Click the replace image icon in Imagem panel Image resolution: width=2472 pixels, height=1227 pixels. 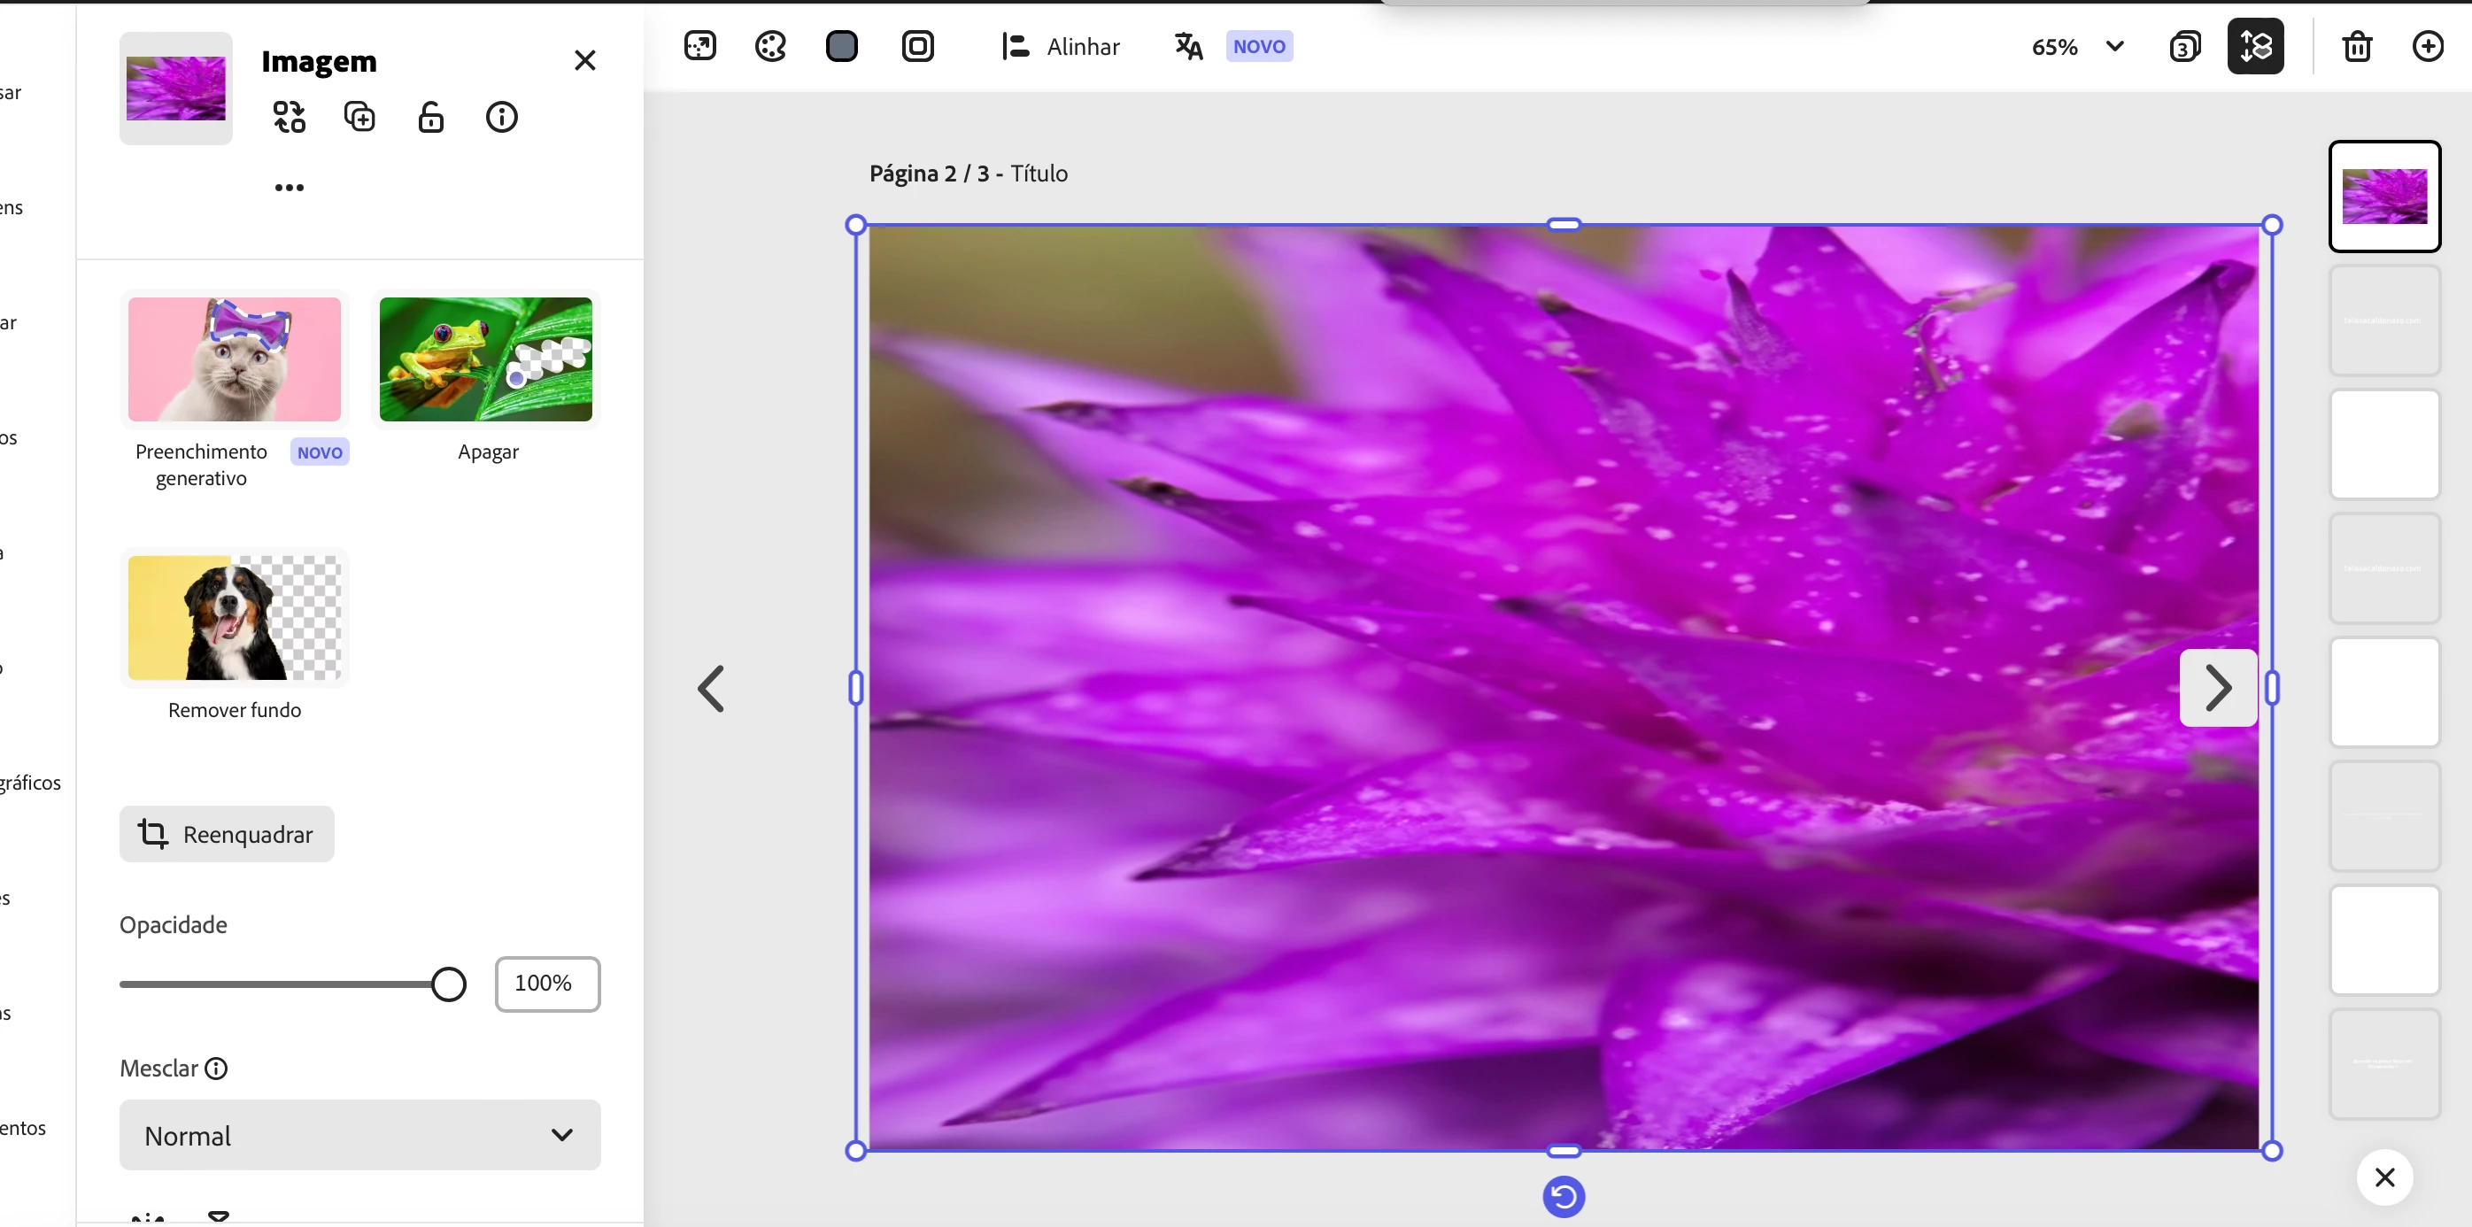[289, 117]
